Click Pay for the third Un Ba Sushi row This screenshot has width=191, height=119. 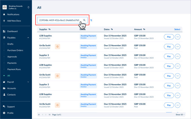169,105
